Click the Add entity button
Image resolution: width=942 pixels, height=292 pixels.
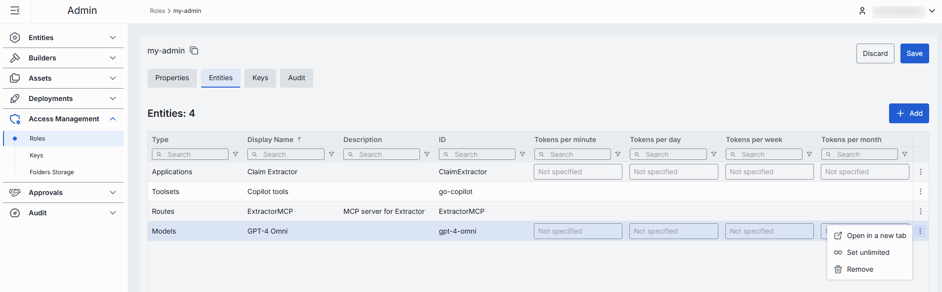coord(909,113)
